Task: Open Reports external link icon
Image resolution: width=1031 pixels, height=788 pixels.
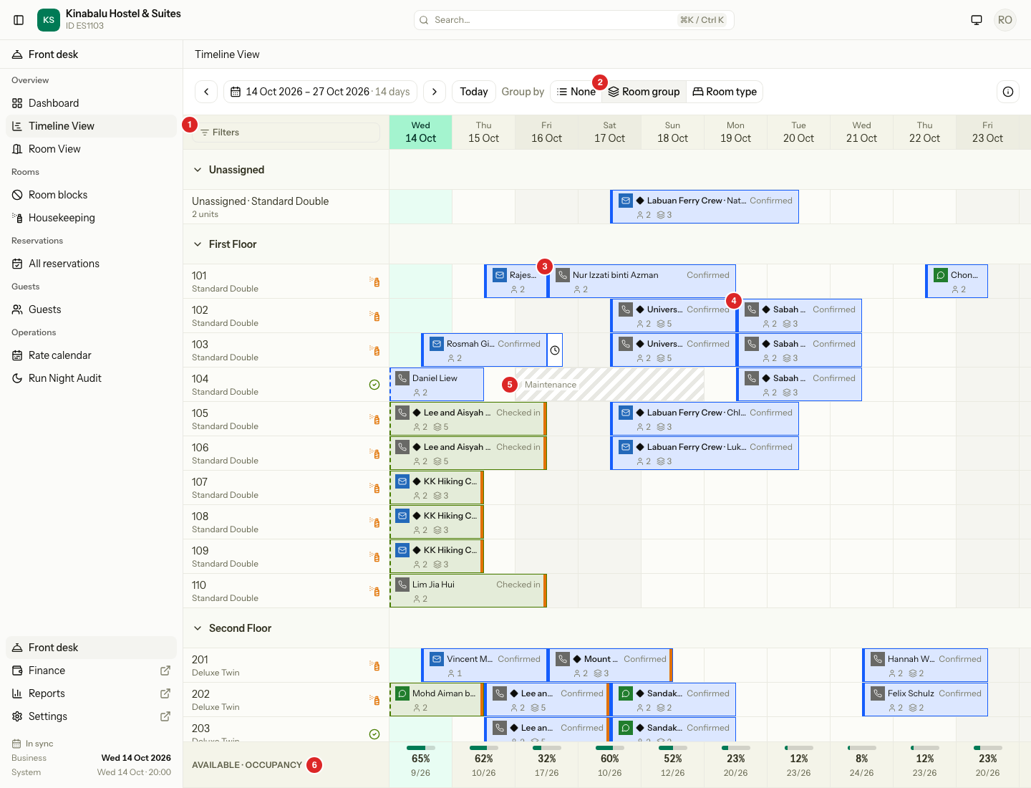Action: (x=165, y=693)
